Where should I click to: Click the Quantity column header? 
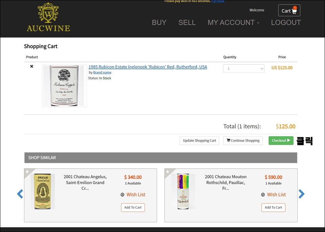230,57
